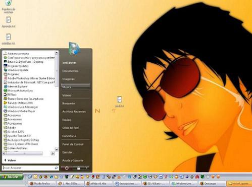Click Equipo in the Start menu

pos(67,120)
